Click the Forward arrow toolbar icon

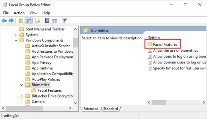[11, 21]
